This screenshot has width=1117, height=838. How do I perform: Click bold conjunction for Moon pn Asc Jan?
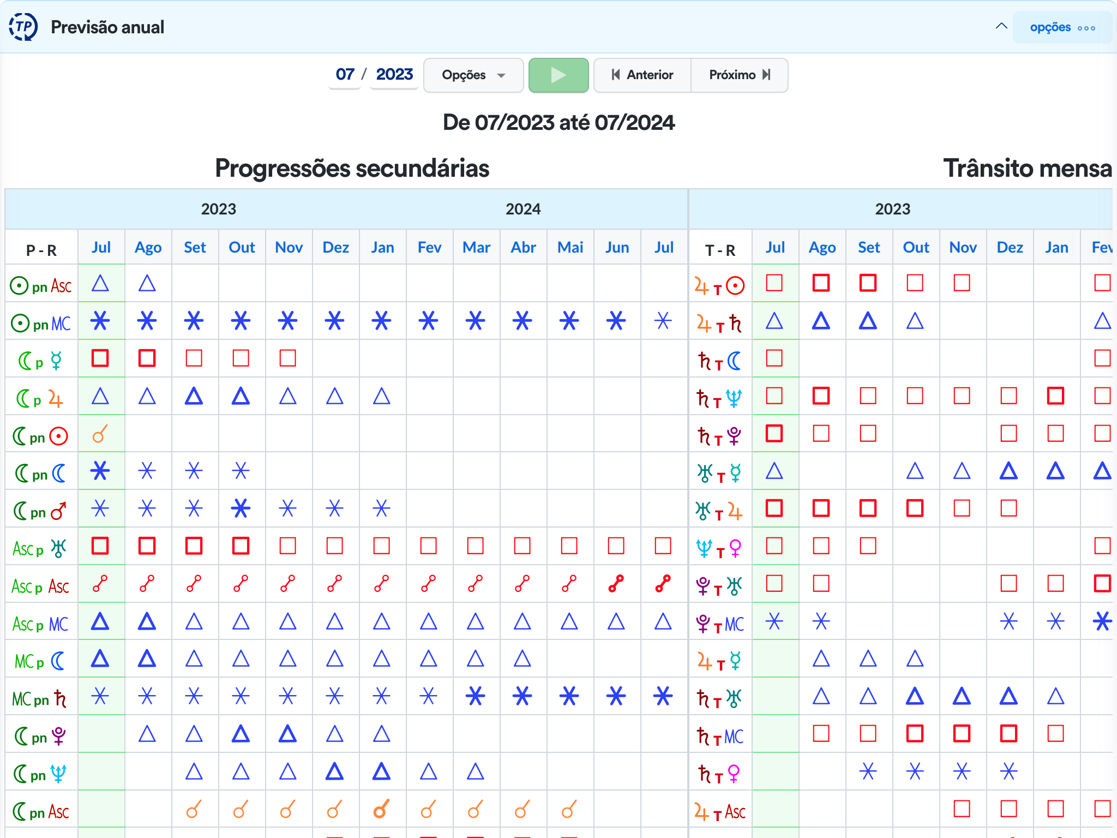coord(382,809)
